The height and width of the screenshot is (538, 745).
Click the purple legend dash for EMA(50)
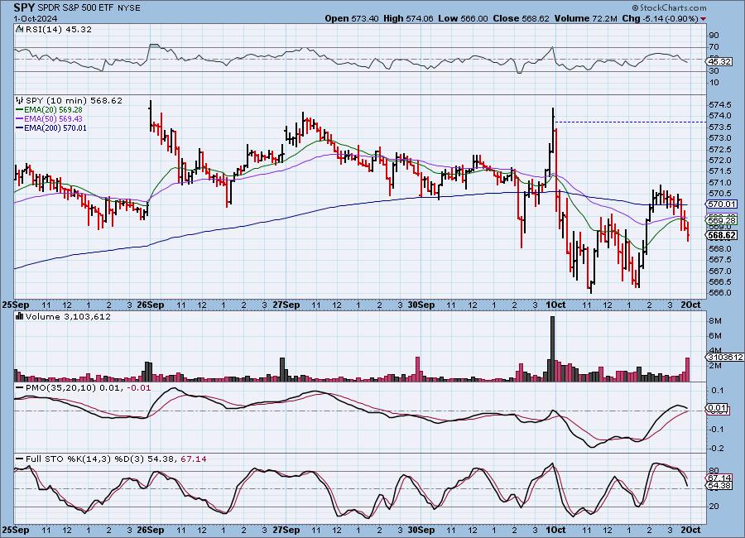pos(20,119)
